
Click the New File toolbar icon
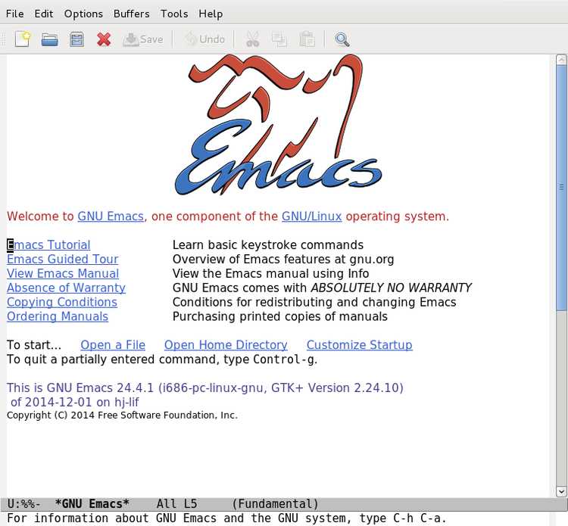point(23,39)
